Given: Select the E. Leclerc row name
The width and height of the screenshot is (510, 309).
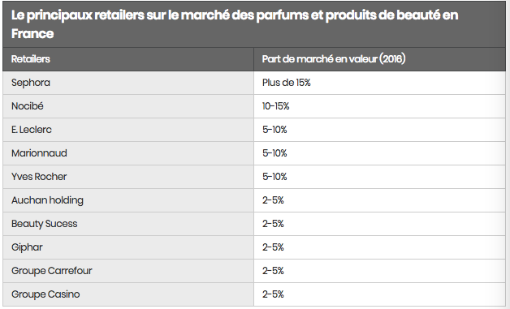Looking at the screenshot, I should coord(31,130).
